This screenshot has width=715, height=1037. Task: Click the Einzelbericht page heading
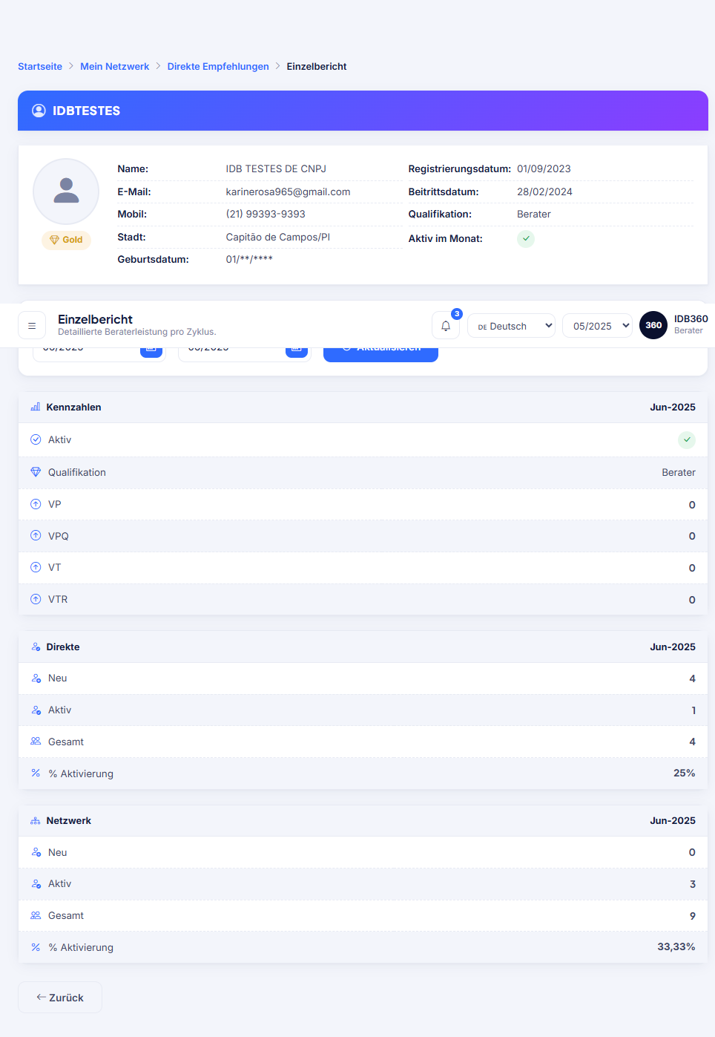point(95,319)
